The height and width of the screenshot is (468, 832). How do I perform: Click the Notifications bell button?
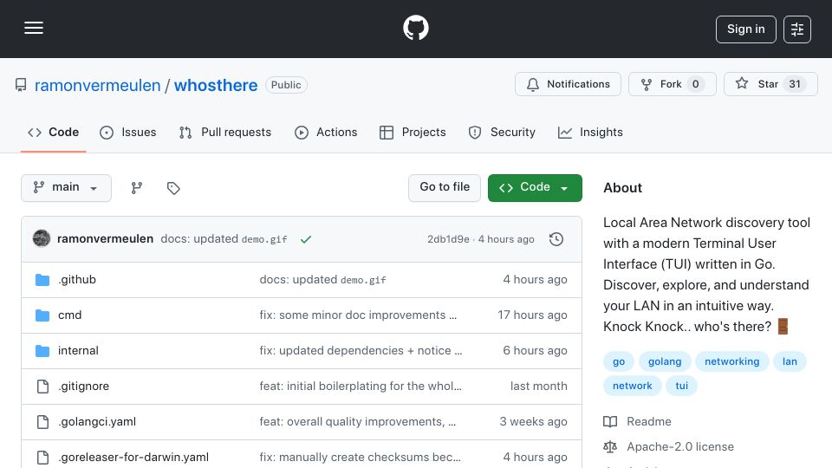[568, 84]
